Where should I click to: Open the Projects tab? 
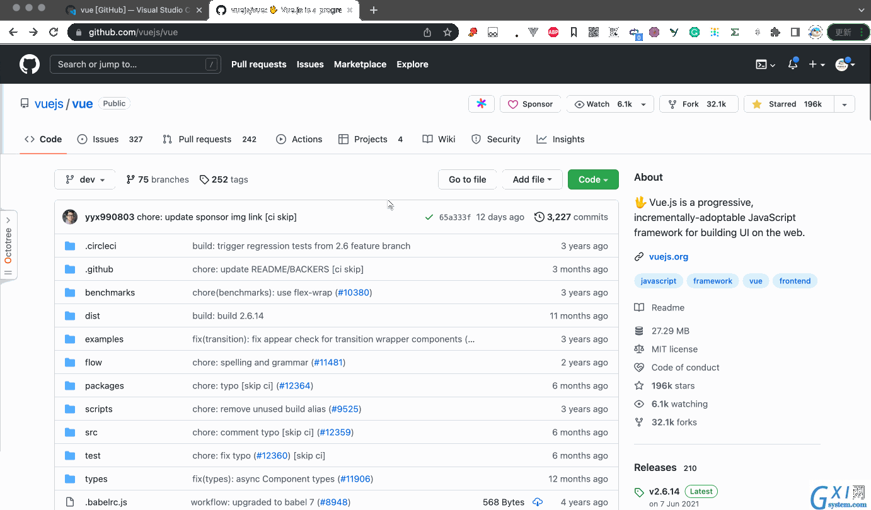tap(371, 139)
